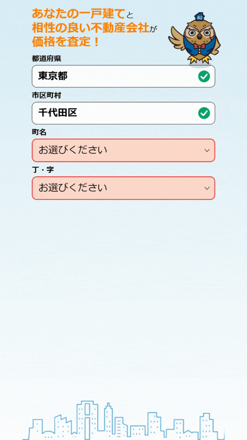Click the validation check icon on the prefecture field

pos(204,76)
